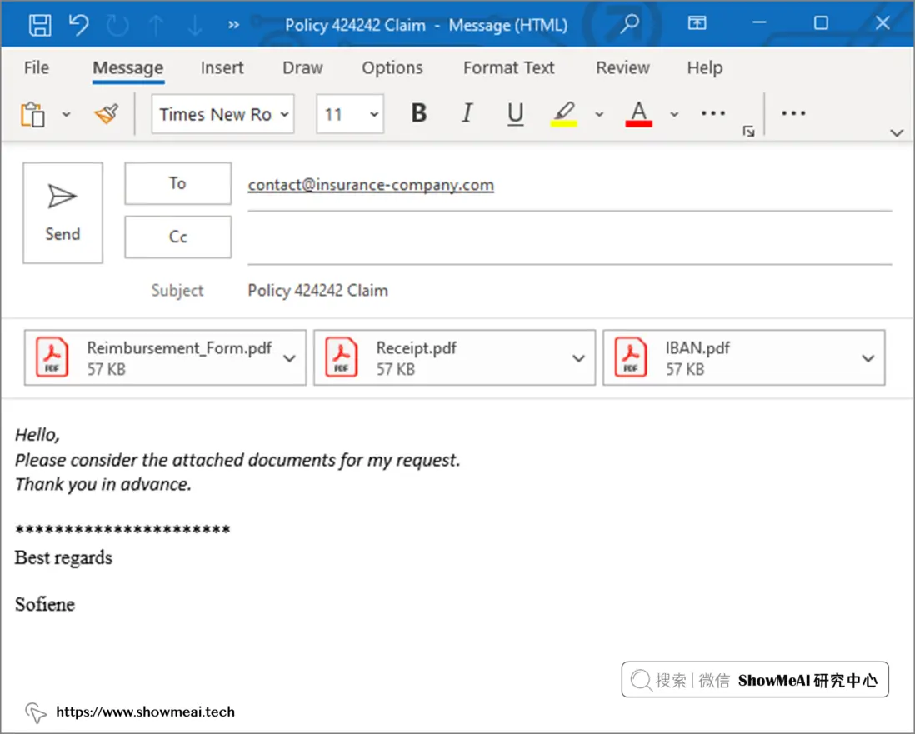Click the Save icon in the title bar
The image size is (915, 734).
(x=40, y=25)
